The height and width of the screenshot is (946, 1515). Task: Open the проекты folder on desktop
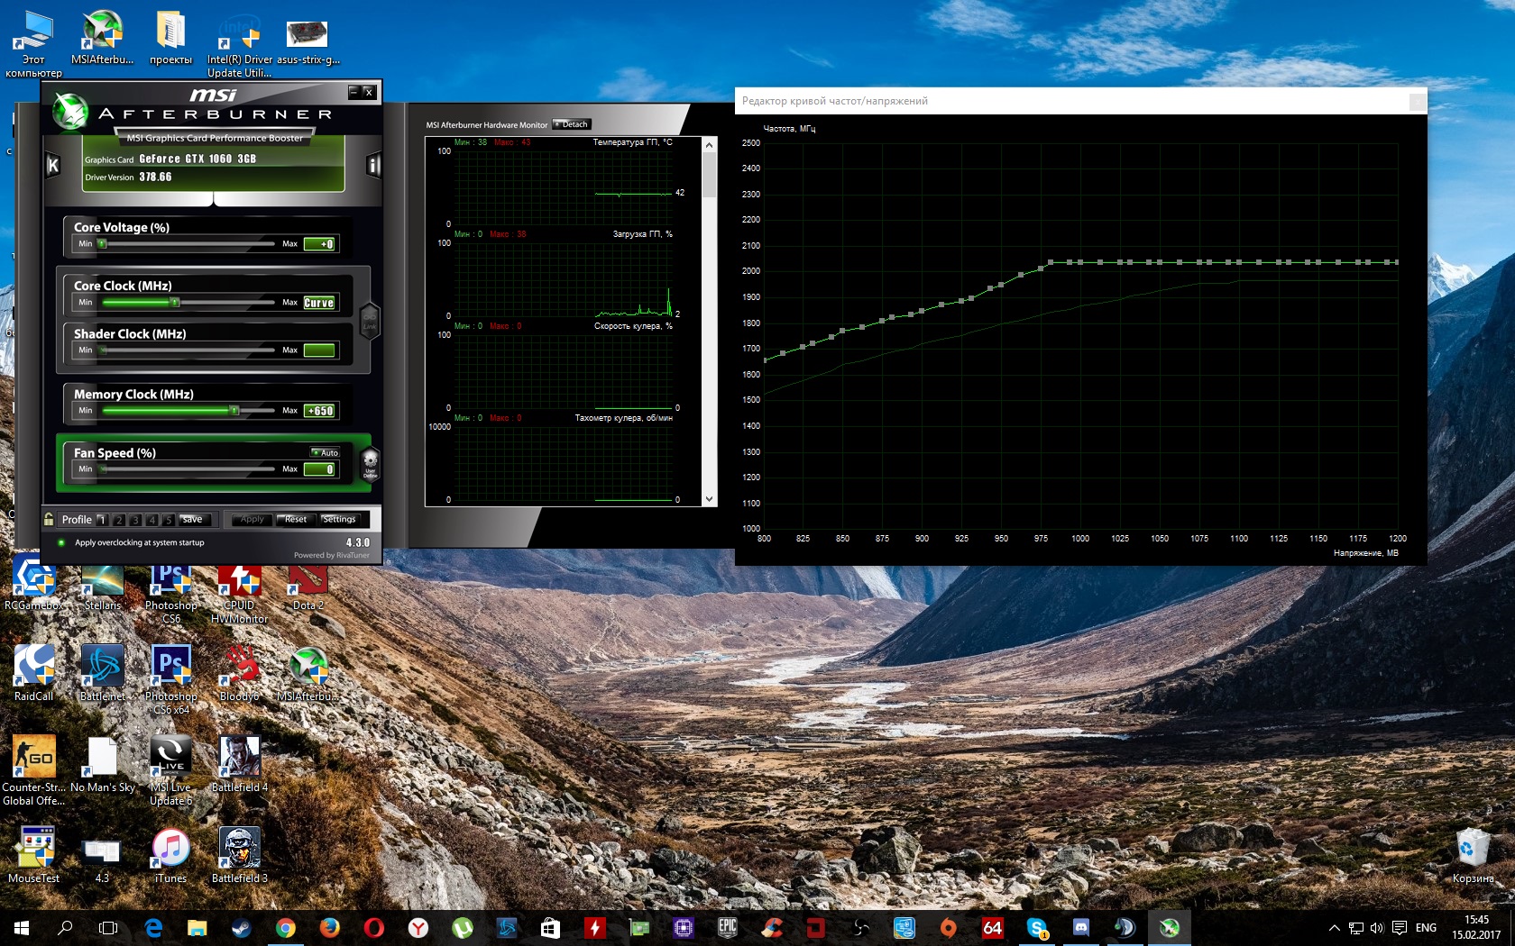point(170,39)
